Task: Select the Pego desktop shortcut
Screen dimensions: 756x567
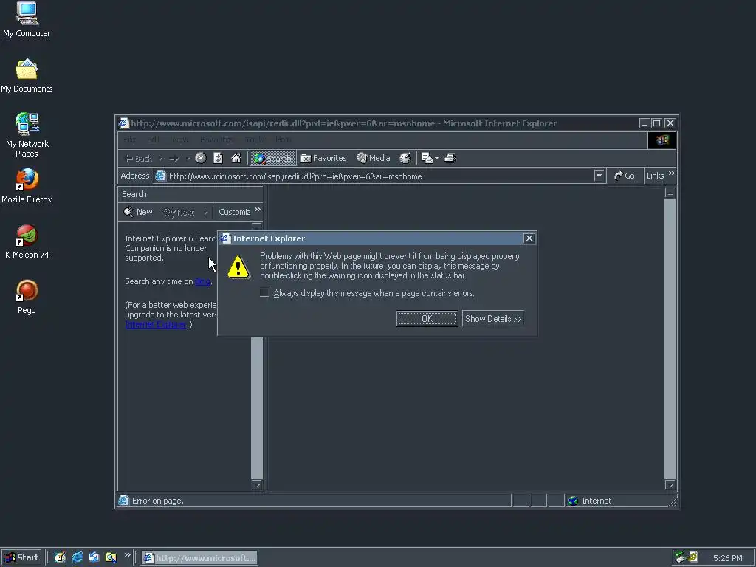Action: [x=27, y=297]
